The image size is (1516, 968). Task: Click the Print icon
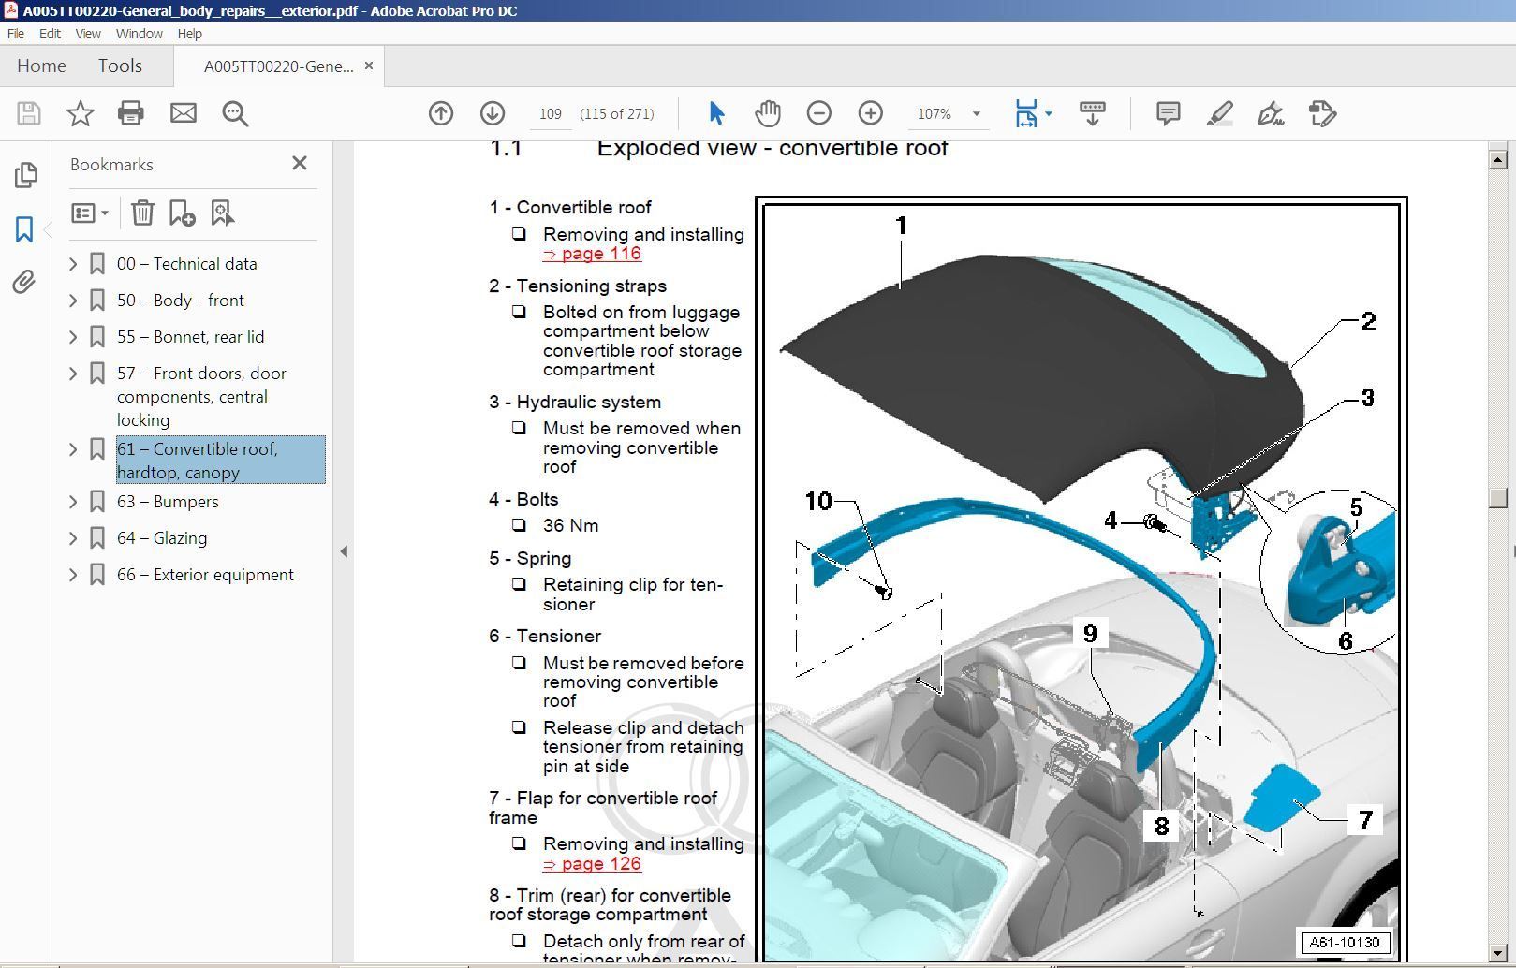[130, 113]
